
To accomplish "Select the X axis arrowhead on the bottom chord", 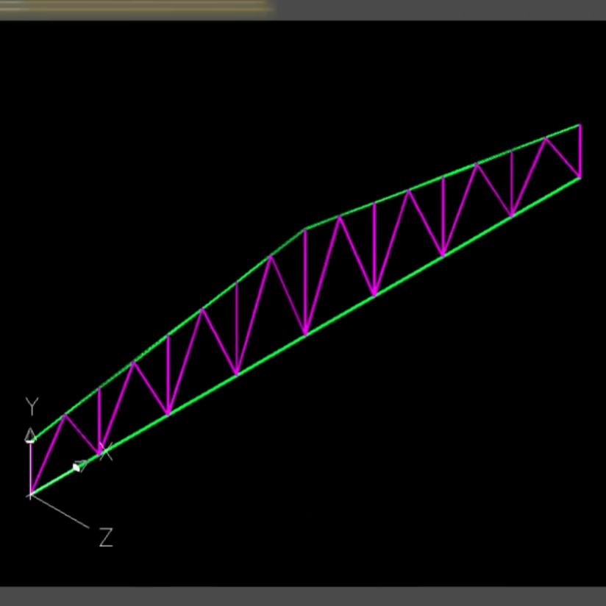I will point(79,466).
